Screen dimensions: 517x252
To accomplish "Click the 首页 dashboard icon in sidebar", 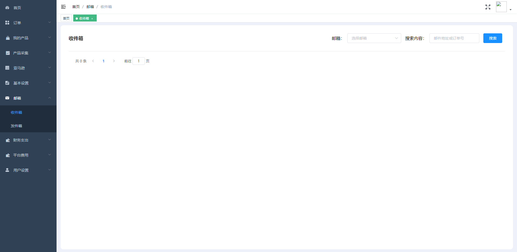I will [x=7, y=8].
